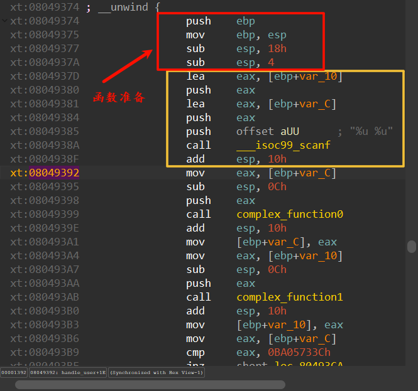Click address xt:080493B0
The height and width of the screenshot is (391, 418).
click(45, 311)
